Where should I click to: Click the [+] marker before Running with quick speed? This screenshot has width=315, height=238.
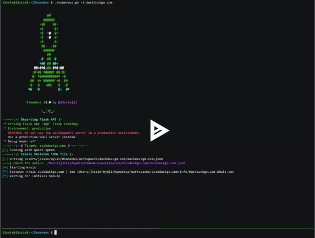[5, 150]
